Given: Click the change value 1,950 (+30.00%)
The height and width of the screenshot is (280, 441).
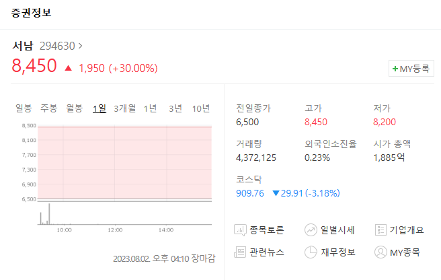Looking at the screenshot, I should point(118,68).
